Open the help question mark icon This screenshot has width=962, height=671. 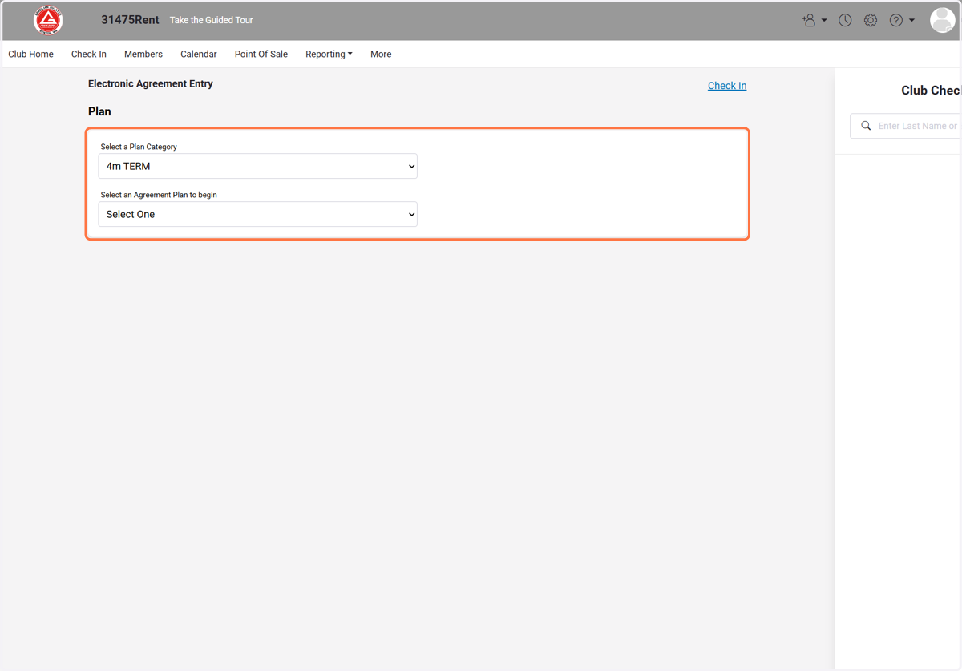[896, 20]
